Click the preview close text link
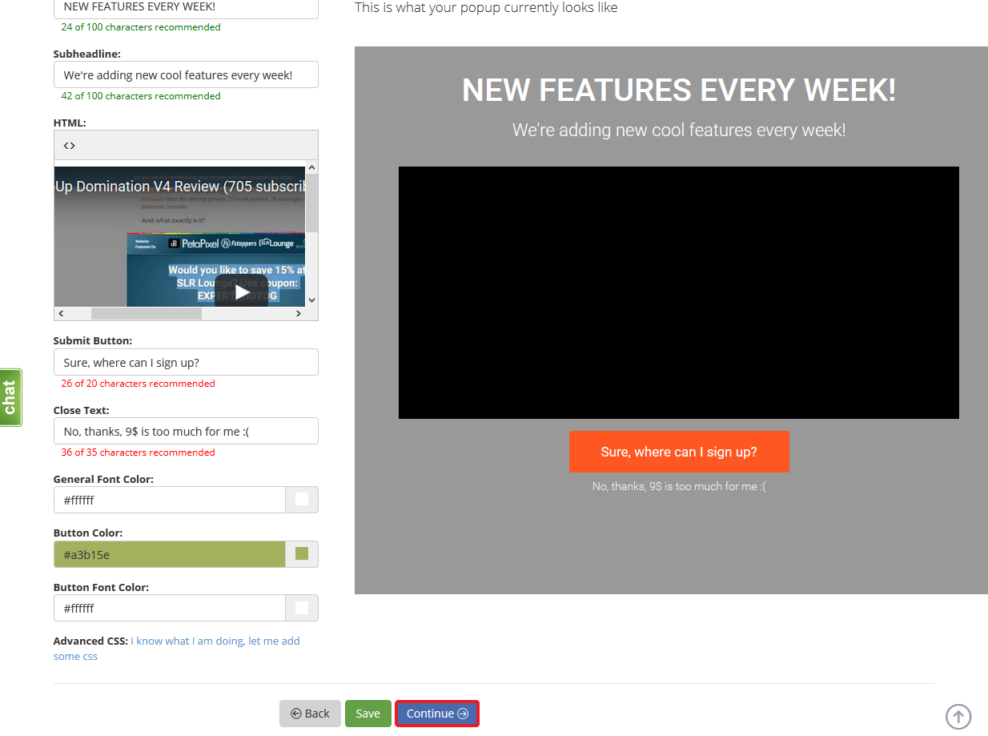 (x=679, y=486)
